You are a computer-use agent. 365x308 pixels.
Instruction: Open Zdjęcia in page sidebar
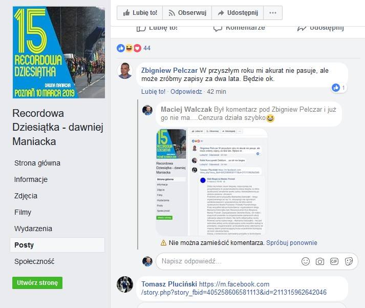26,196
